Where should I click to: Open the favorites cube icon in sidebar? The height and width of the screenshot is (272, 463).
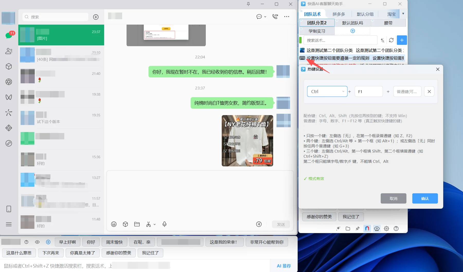pos(9,66)
